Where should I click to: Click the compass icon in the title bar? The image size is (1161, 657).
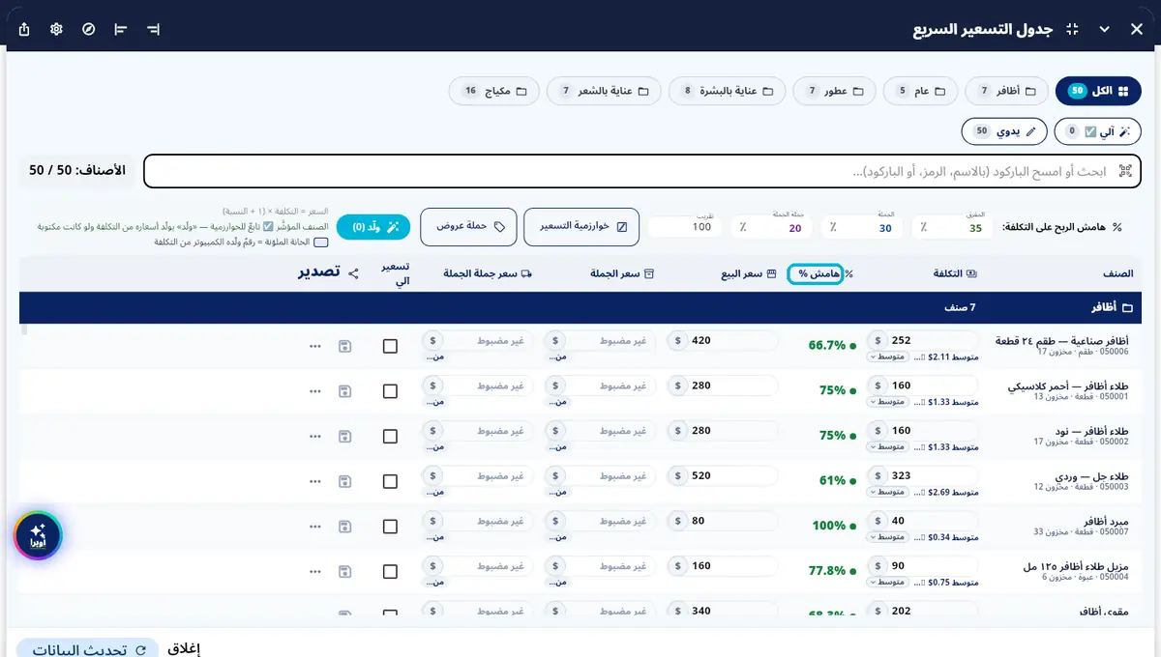click(x=89, y=29)
